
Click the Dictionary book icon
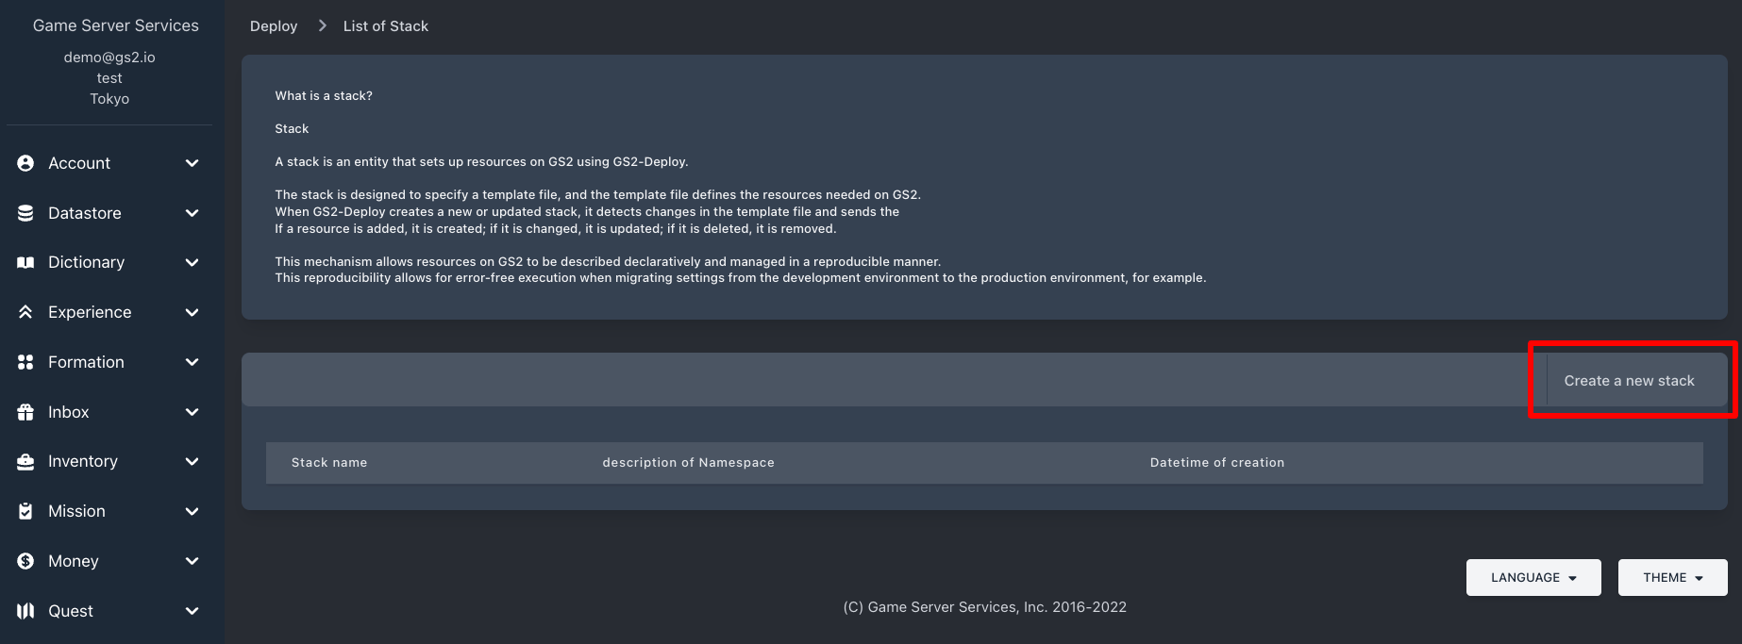tap(25, 262)
